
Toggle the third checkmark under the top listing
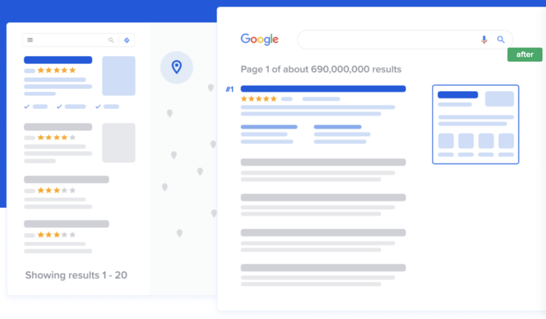pos(98,107)
